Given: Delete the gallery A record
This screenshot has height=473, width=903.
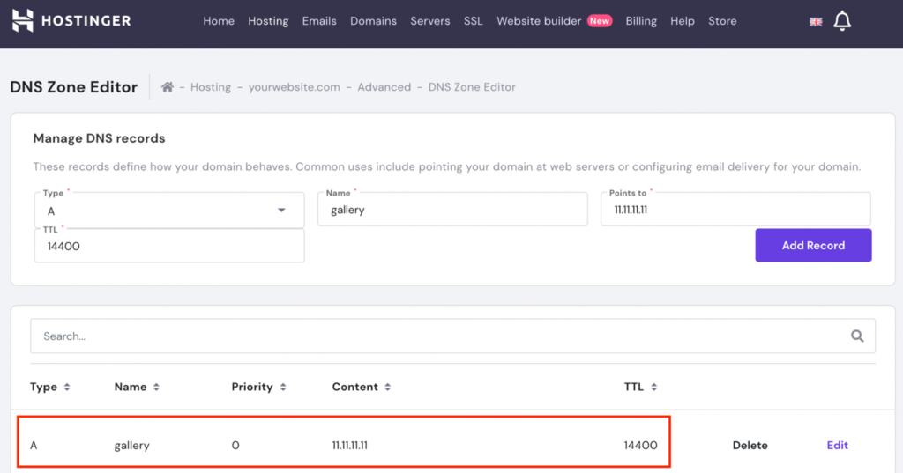Looking at the screenshot, I should pyautogui.click(x=750, y=446).
